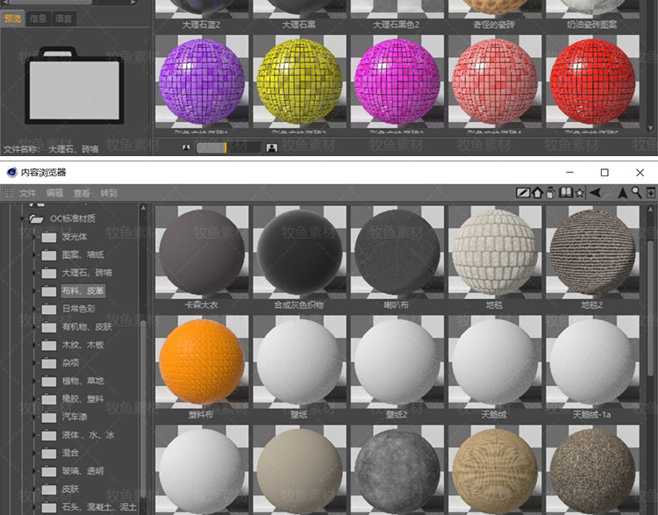Click the tree scrollbar up arrow
The width and height of the screenshot is (658, 515).
144,208
